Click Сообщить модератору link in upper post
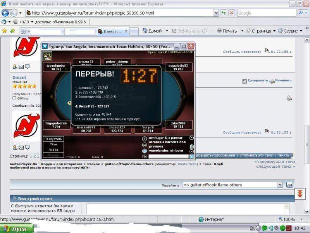Viewport: 310px width, 233px height. tap(242, 52)
